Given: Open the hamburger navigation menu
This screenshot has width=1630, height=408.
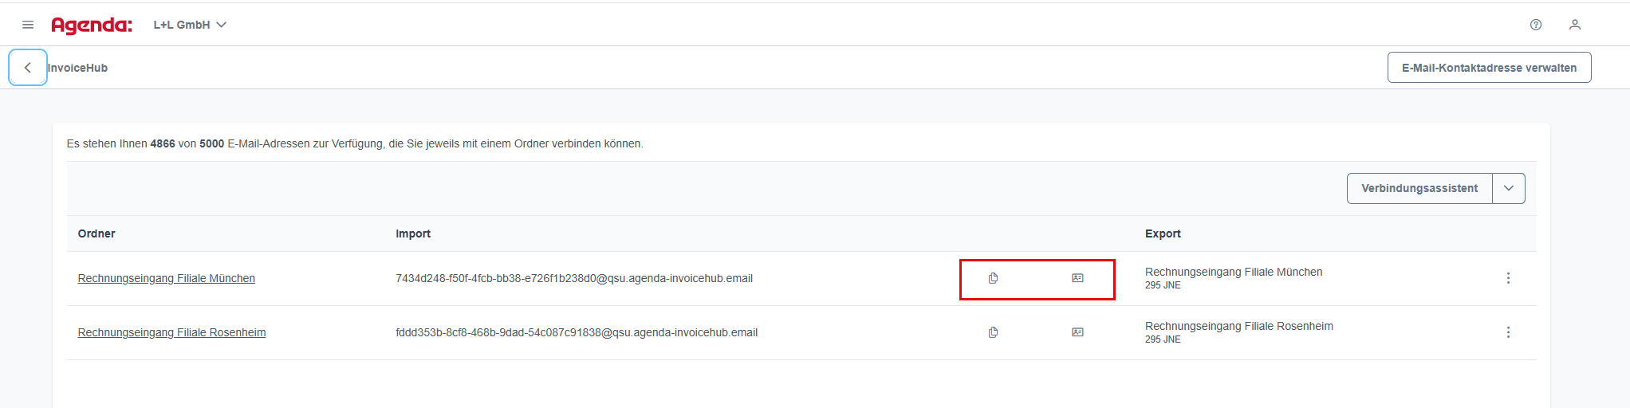Looking at the screenshot, I should (28, 25).
